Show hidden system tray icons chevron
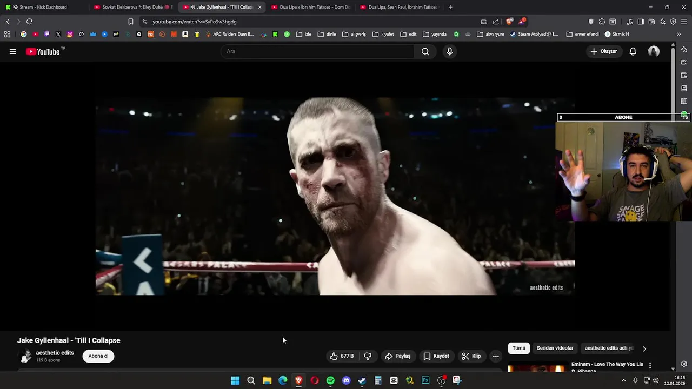Image resolution: width=692 pixels, height=389 pixels. pos(623,380)
